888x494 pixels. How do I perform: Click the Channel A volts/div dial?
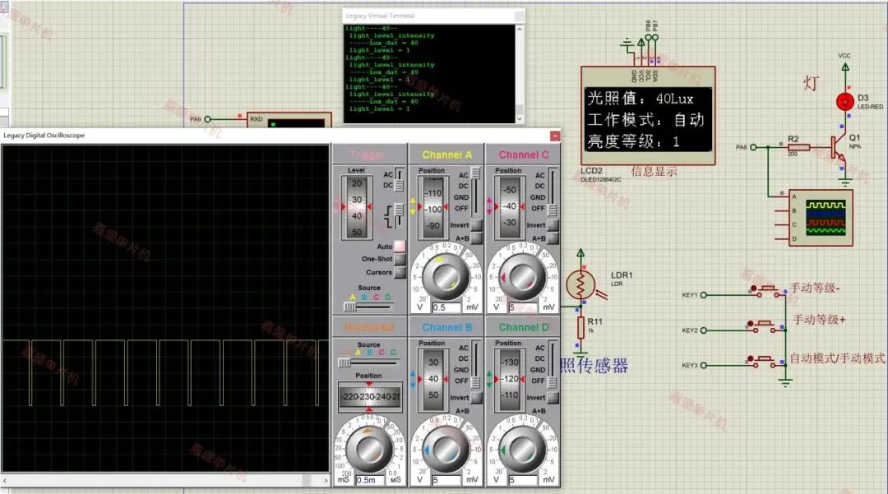tap(446, 277)
